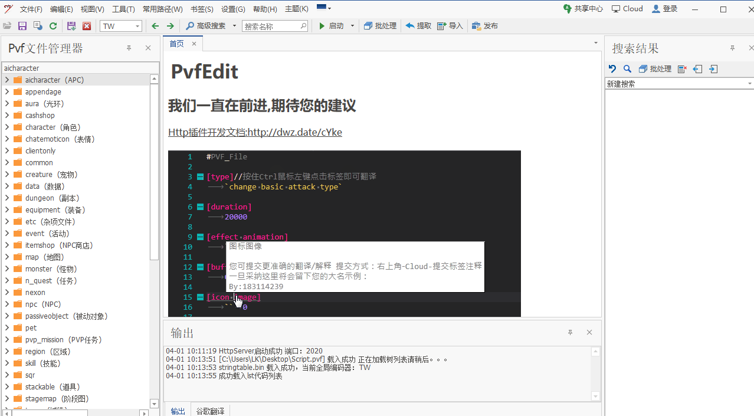Open the 新建搜索 combo box
754x416 pixels.
pos(749,84)
